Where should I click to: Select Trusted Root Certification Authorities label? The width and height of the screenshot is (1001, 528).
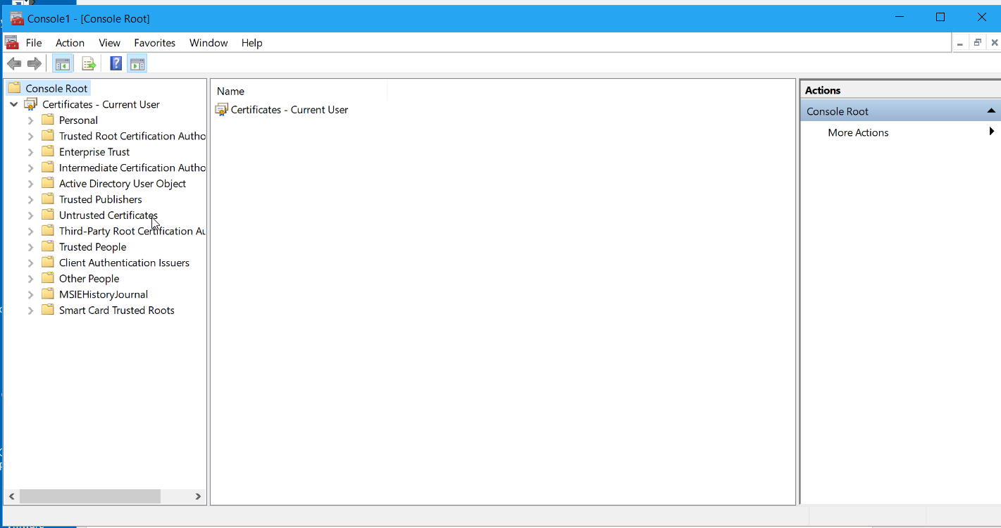[132, 136]
